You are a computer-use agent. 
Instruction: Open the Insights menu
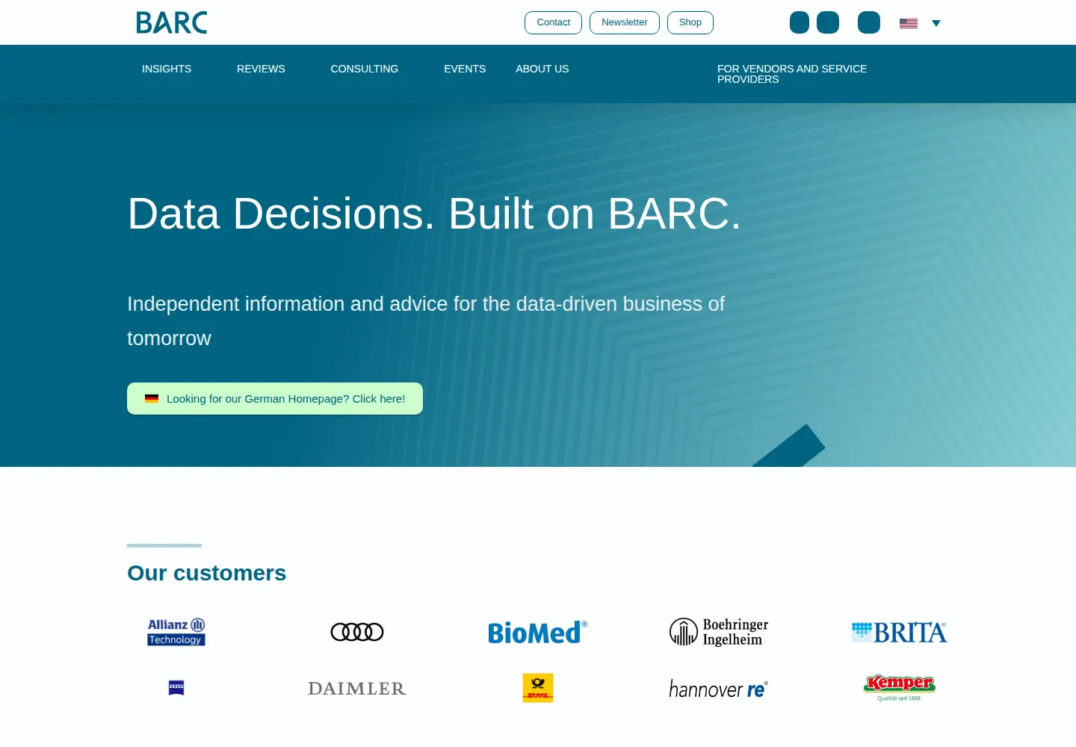pyautogui.click(x=167, y=69)
